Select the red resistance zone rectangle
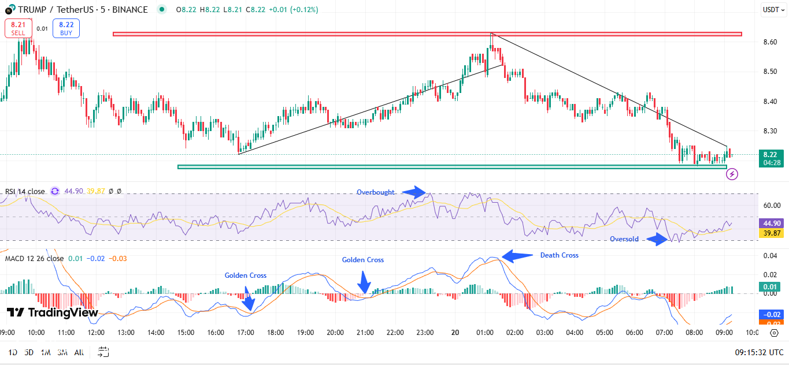This screenshot has height=365, width=789. coord(427,34)
